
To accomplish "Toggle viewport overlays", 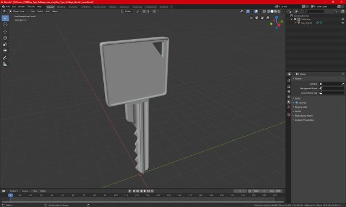I will coord(256,11).
